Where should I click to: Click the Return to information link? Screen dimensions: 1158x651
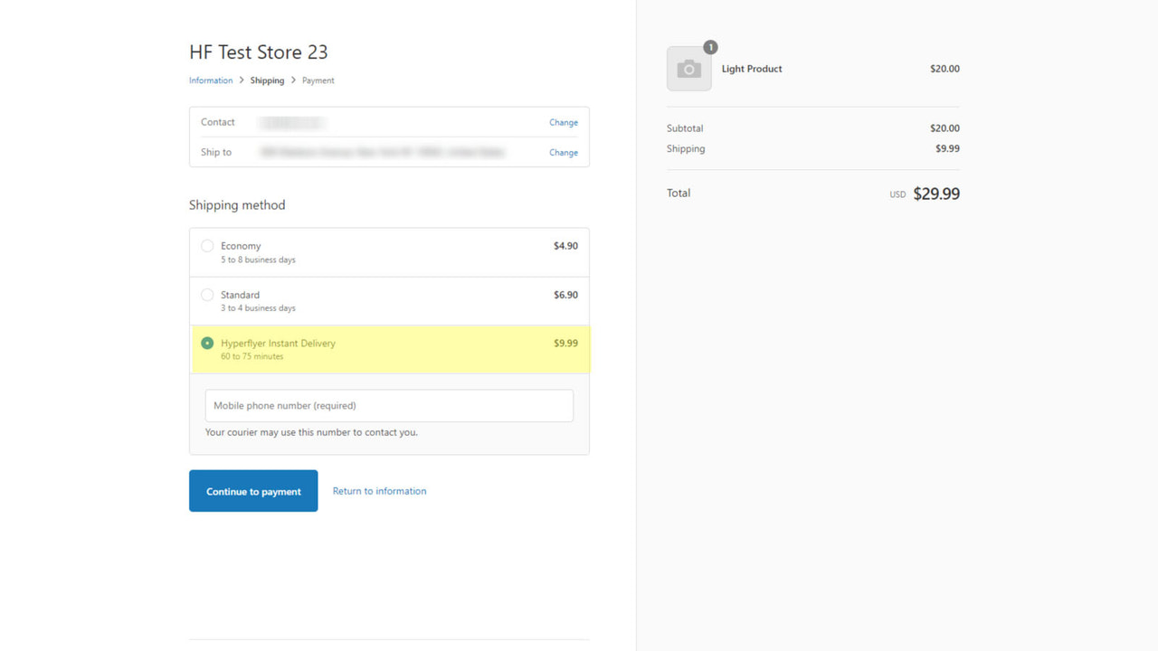[379, 491]
